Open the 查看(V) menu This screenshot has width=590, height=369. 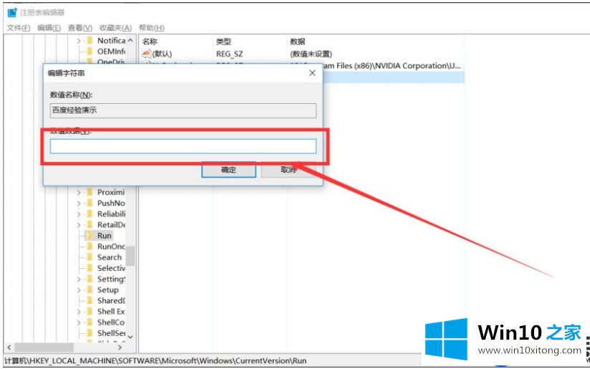[x=80, y=28]
